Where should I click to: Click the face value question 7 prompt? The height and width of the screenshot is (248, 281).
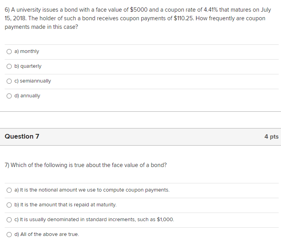coord(86,165)
